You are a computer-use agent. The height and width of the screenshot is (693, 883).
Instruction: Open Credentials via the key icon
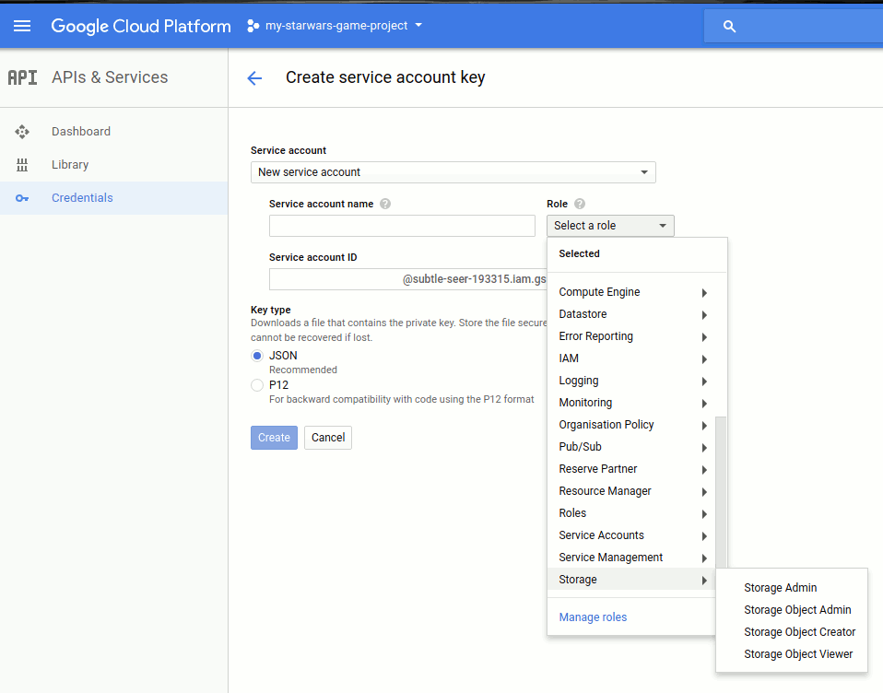84,197
